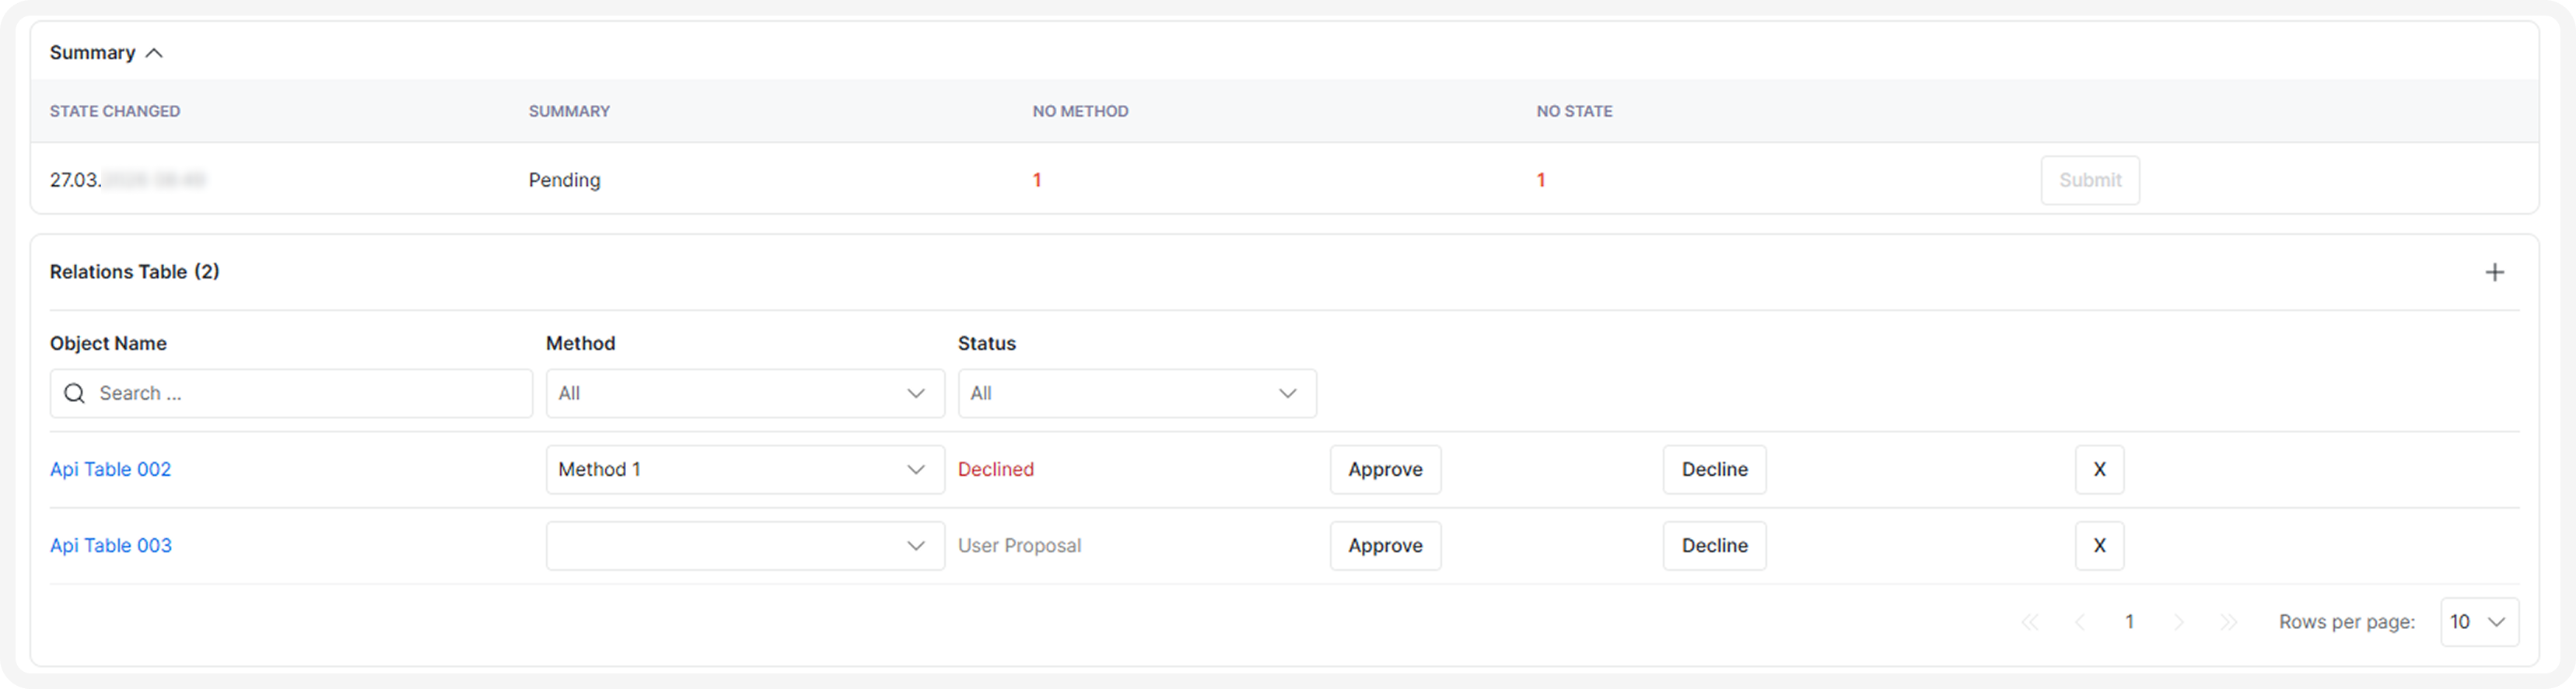The width and height of the screenshot is (2576, 689).
Task: Decline the Api Table 002 relation
Action: [1714, 469]
